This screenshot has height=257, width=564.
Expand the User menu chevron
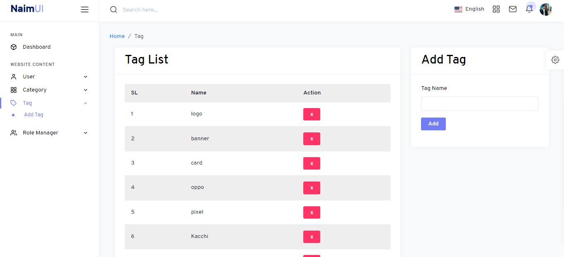click(x=86, y=77)
